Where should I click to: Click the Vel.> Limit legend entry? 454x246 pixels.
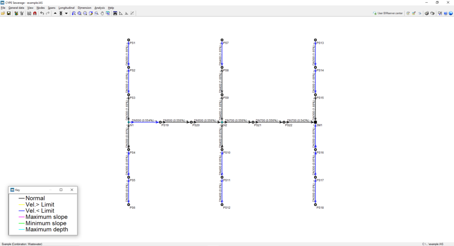point(39,205)
